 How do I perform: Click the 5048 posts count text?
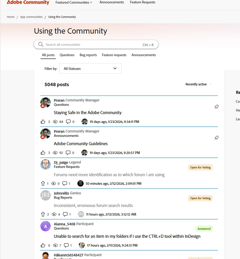point(57,85)
